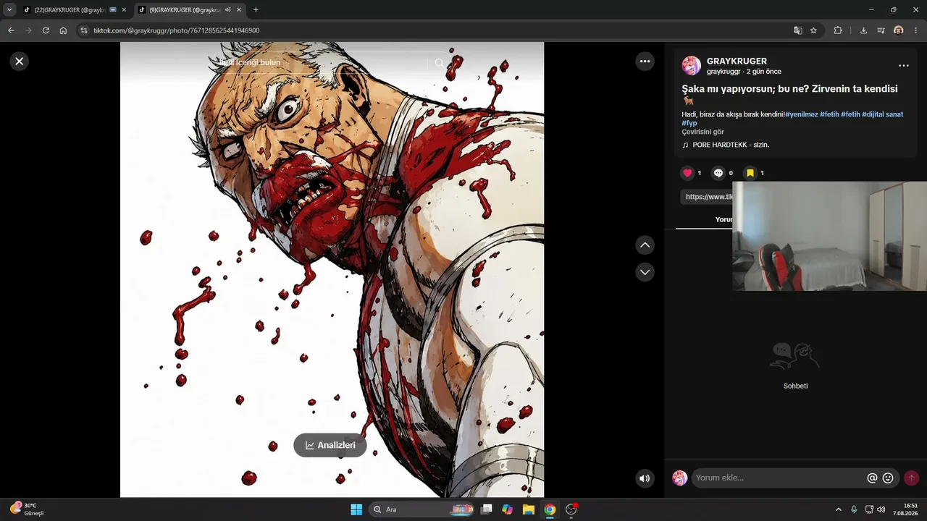Open a new browser tab with the plus
Viewport: 927px width, 521px height.
(256, 10)
